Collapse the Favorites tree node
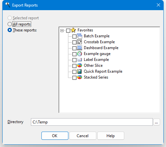Image resolution: width=166 pixels, height=147 pixels. tap(62, 30)
